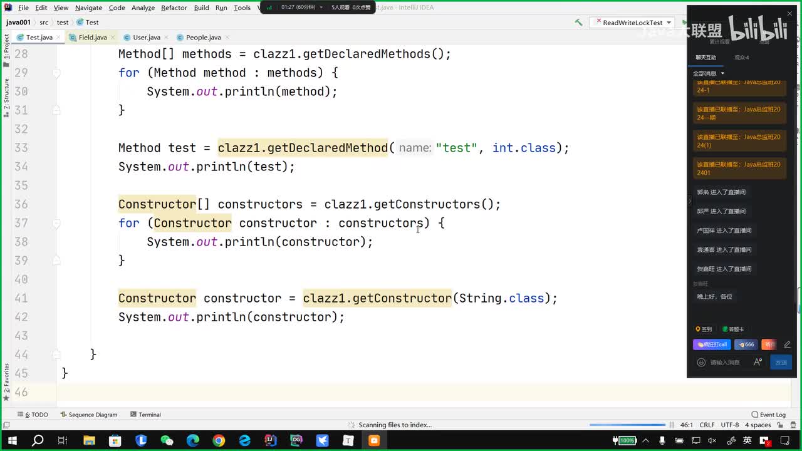Open the Terminal tool window

pos(145,415)
